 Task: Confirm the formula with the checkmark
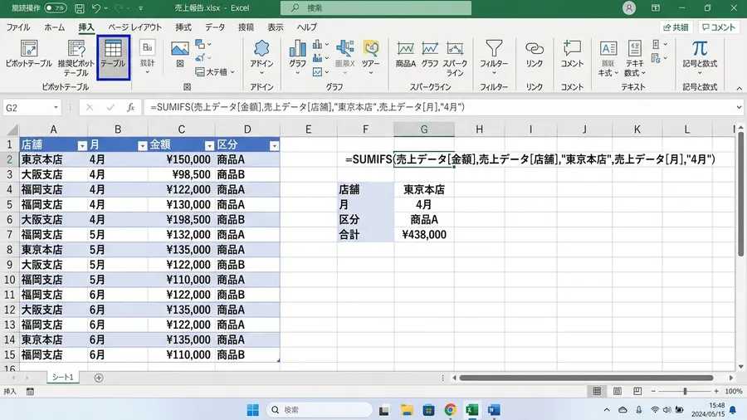(x=110, y=108)
